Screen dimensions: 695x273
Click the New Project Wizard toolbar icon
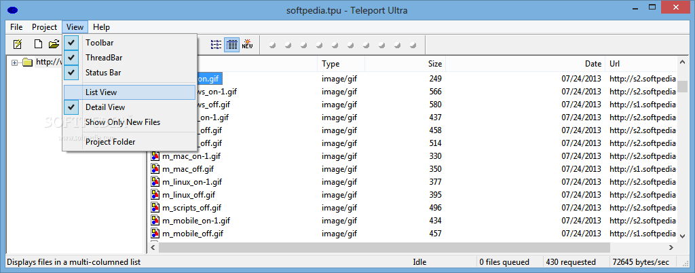pos(18,44)
